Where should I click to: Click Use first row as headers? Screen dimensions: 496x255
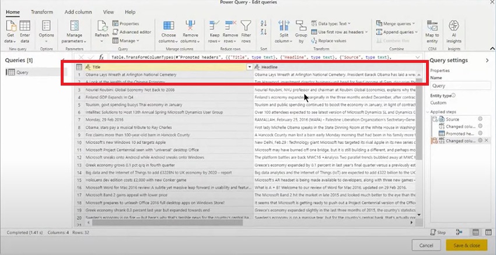tap(340, 32)
